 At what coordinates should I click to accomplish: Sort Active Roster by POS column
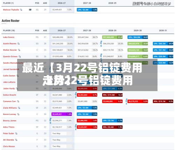(37, 30)
